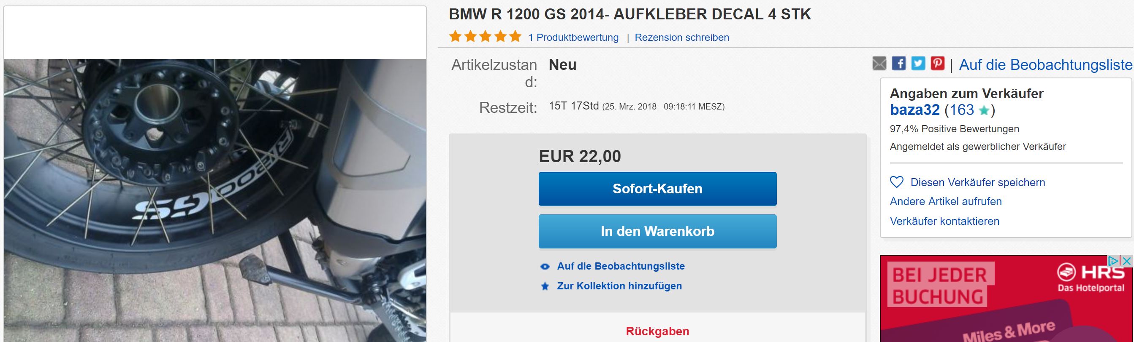Open the motorcycle wheel product image
1134x342 pixels.
coord(215,200)
